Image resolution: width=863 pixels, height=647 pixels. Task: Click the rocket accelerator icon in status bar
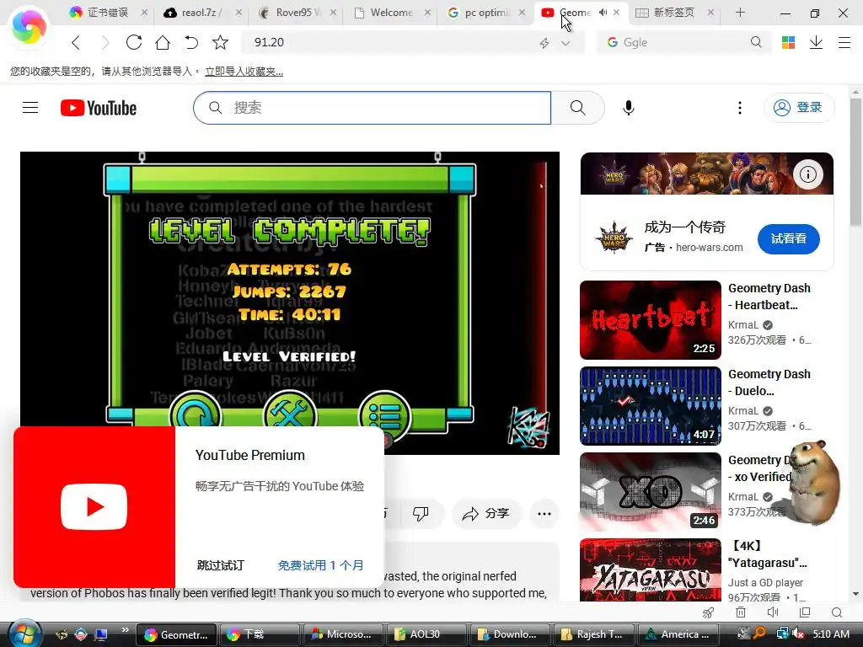point(708,612)
